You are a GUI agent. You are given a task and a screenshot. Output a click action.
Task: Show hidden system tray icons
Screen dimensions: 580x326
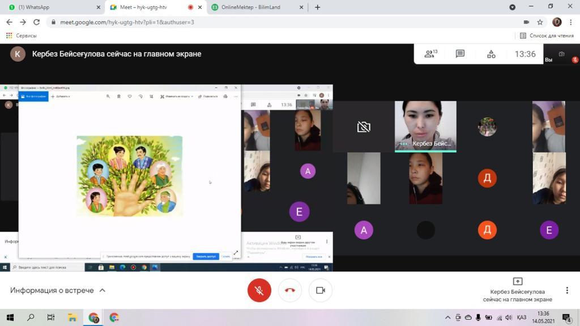[x=447, y=317]
